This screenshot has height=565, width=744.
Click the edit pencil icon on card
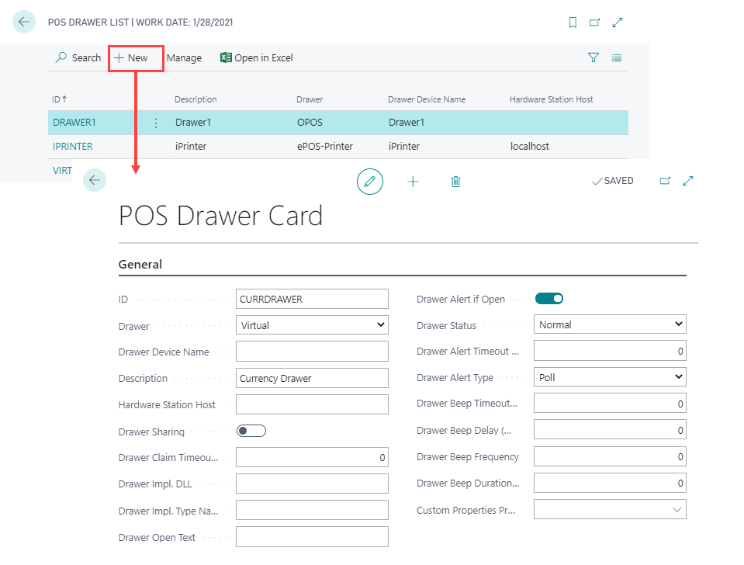click(369, 182)
